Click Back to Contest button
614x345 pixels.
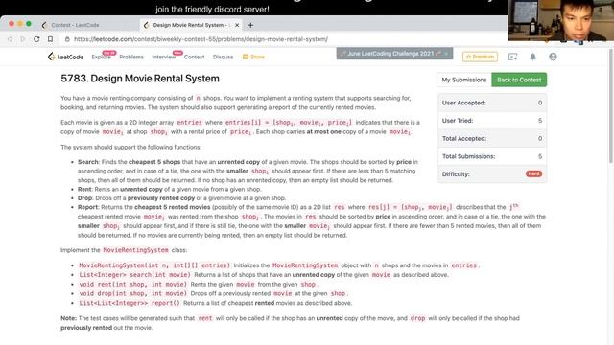click(x=519, y=80)
